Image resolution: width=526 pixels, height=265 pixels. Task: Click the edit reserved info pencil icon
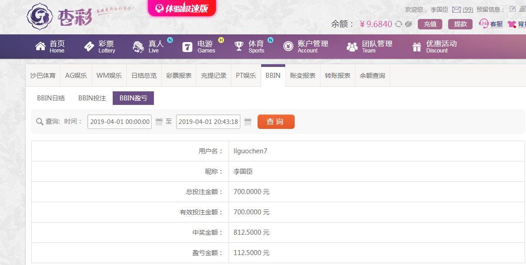(x=512, y=9)
